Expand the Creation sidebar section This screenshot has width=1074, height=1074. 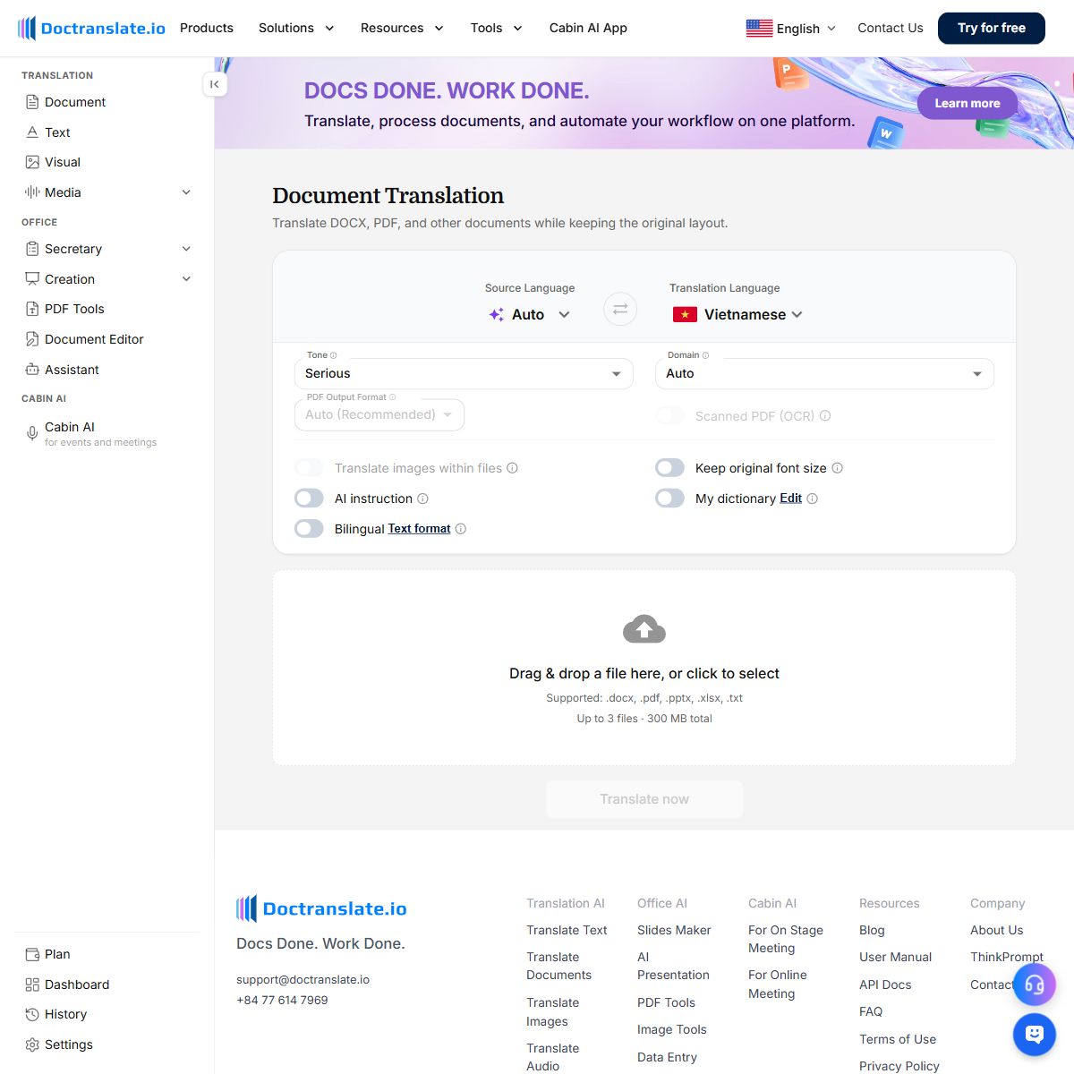click(x=186, y=279)
